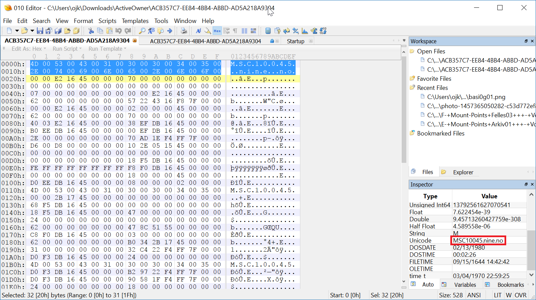Toggle the Hex view mode button

pos(217,31)
